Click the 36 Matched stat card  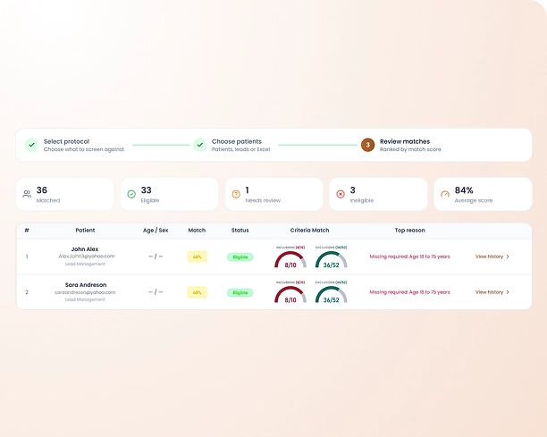click(x=65, y=194)
